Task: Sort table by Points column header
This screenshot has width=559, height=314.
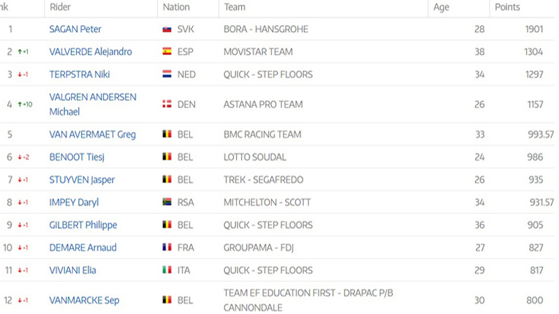Action: tap(507, 7)
